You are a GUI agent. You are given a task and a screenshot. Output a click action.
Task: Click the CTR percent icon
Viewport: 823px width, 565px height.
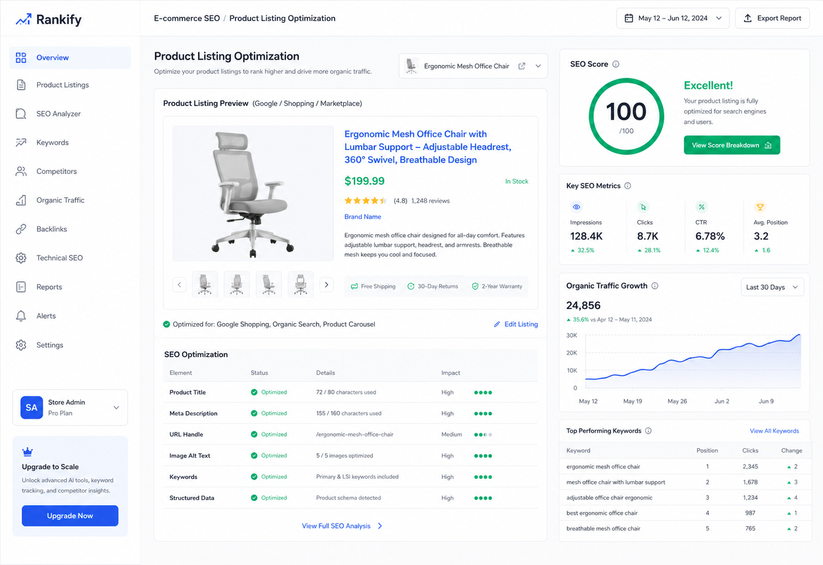click(702, 207)
